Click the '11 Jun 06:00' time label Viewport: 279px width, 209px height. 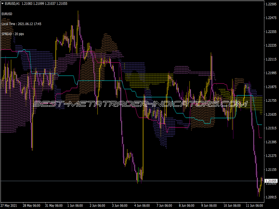click(254, 206)
